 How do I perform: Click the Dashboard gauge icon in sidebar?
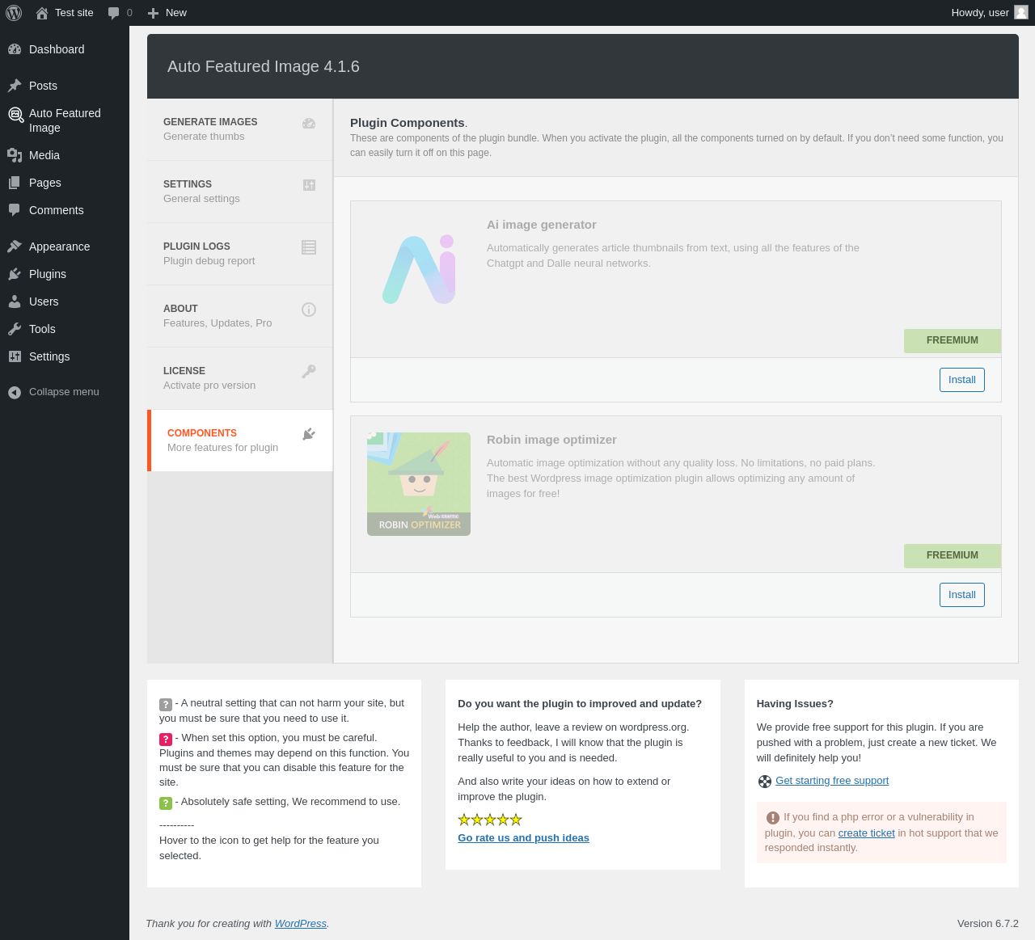15,49
